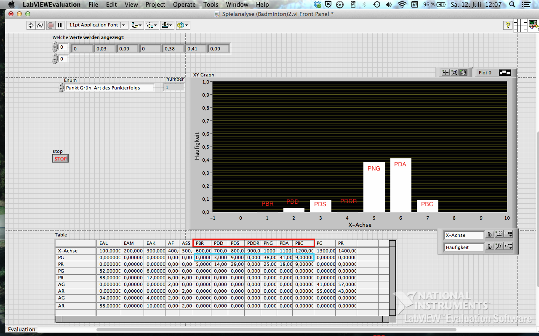Viewport: 539px width, 336px height.
Task: Open the context help question mark
Action: pos(508,25)
